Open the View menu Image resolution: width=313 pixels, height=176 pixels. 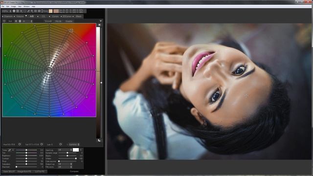(20, 6)
